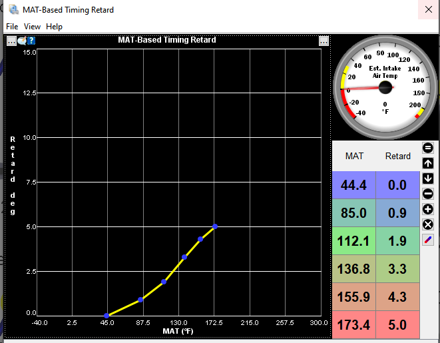440x343 pixels.
Task: Open the View menu
Action: pyautogui.click(x=32, y=27)
